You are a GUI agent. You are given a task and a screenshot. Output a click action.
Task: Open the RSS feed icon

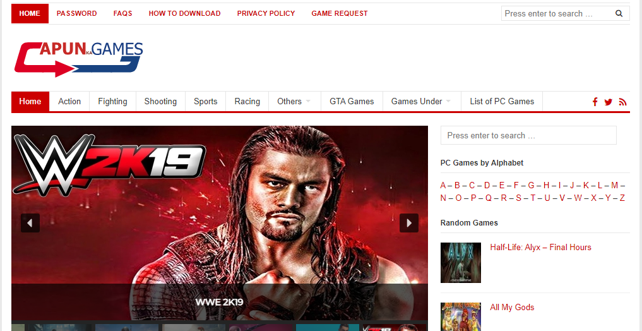coord(623,102)
